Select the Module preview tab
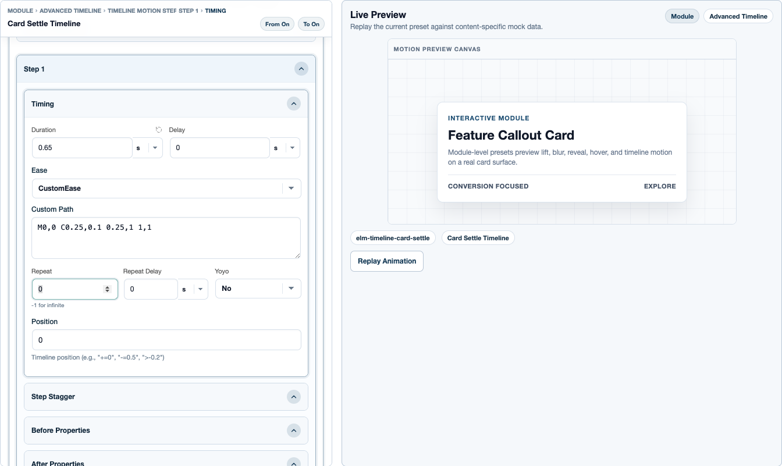The width and height of the screenshot is (782, 466). pyautogui.click(x=683, y=16)
